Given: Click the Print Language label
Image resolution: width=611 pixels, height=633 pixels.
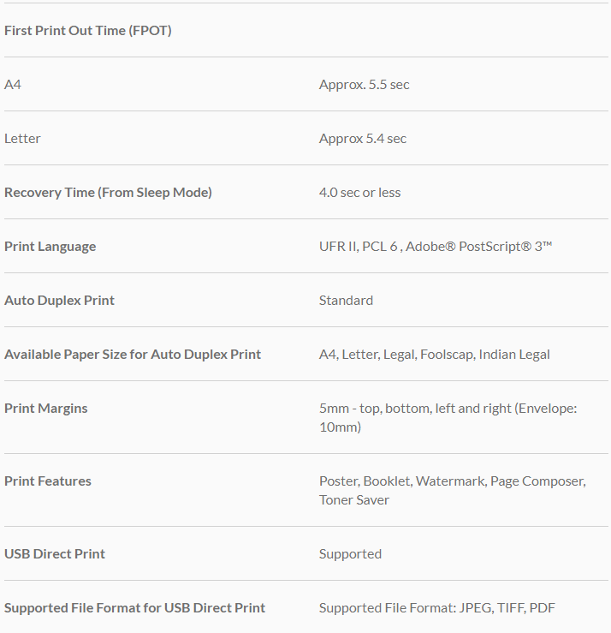Looking at the screenshot, I should tap(50, 247).
